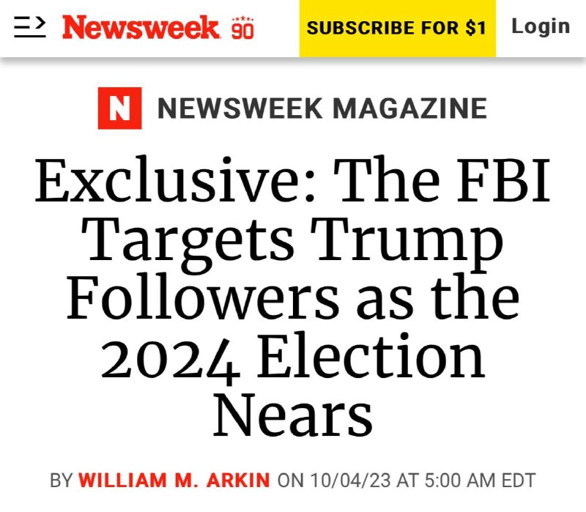Select the yellow subscription banner
The width and height of the screenshot is (586, 512).
point(396,28)
